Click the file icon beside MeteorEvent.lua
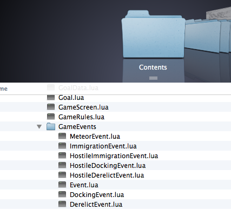This screenshot has height=210, width=231. (62, 136)
